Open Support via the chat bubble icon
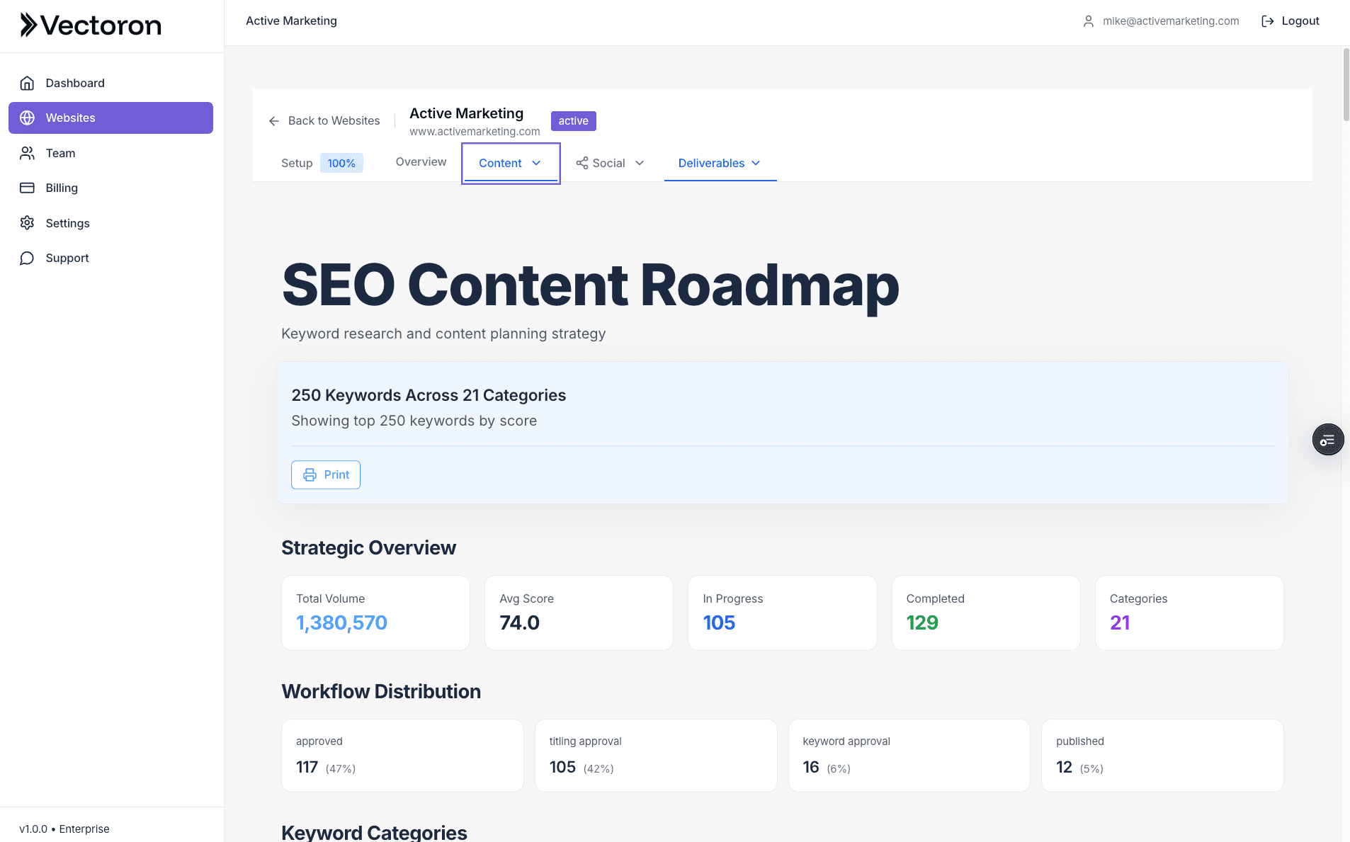Screen dimensions: 1350x842 [x=27, y=257]
